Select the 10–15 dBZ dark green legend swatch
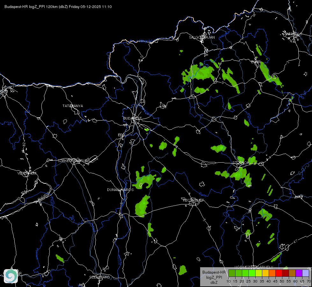The height and width of the screenshot is (287, 312). pyautogui.click(x=232, y=273)
